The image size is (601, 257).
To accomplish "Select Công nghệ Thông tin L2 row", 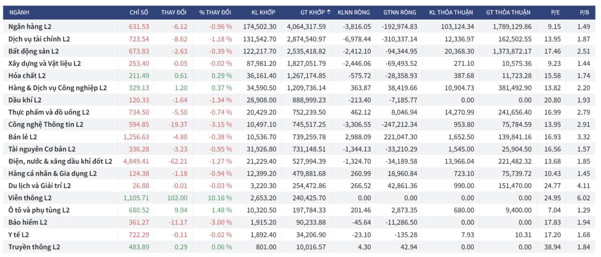I will [x=299, y=124].
